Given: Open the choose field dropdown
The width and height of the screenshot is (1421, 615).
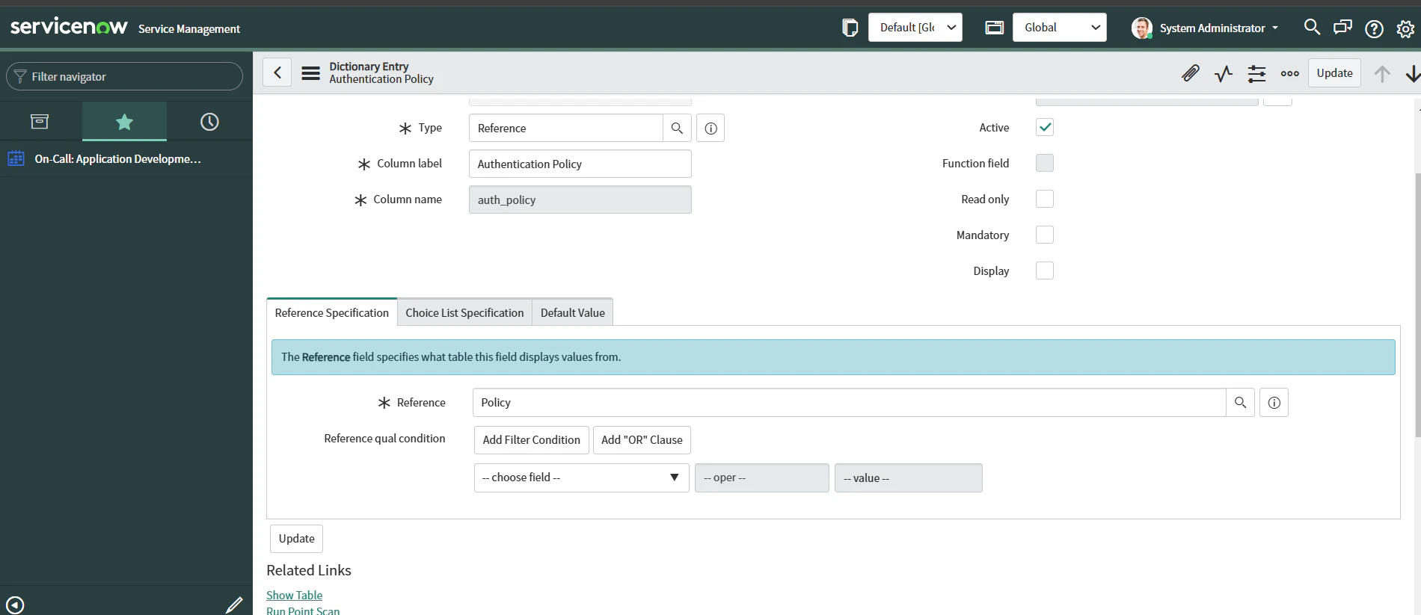Looking at the screenshot, I should 581,478.
